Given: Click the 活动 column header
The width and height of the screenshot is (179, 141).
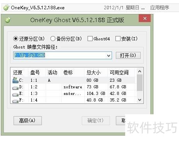Looking at the screenshot, I should [x=52, y=72].
